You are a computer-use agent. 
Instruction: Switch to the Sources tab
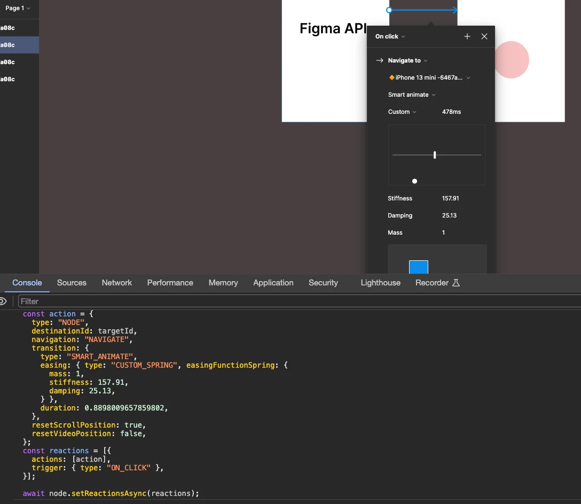(x=72, y=283)
